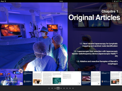This screenshot has height=91, width=122.
Task: Open the page 7 thumbnail
Action: coord(72,78)
